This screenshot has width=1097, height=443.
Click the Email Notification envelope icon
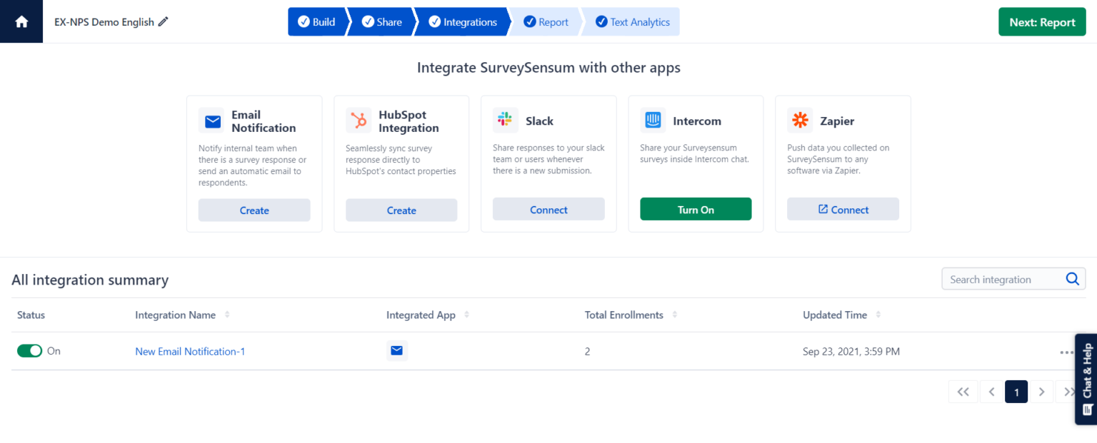click(211, 121)
